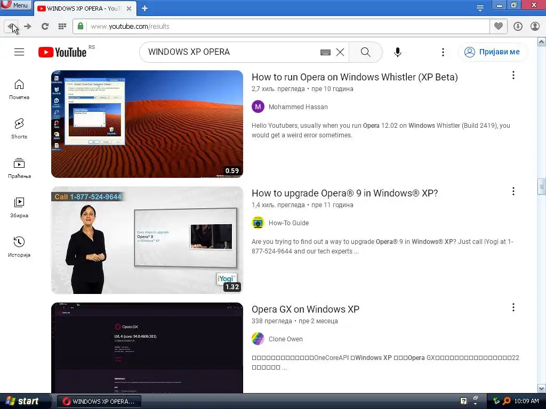Image resolution: width=546 pixels, height=409 pixels.
Task: Open Mohammed Hassan channel name link
Action: [298, 107]
